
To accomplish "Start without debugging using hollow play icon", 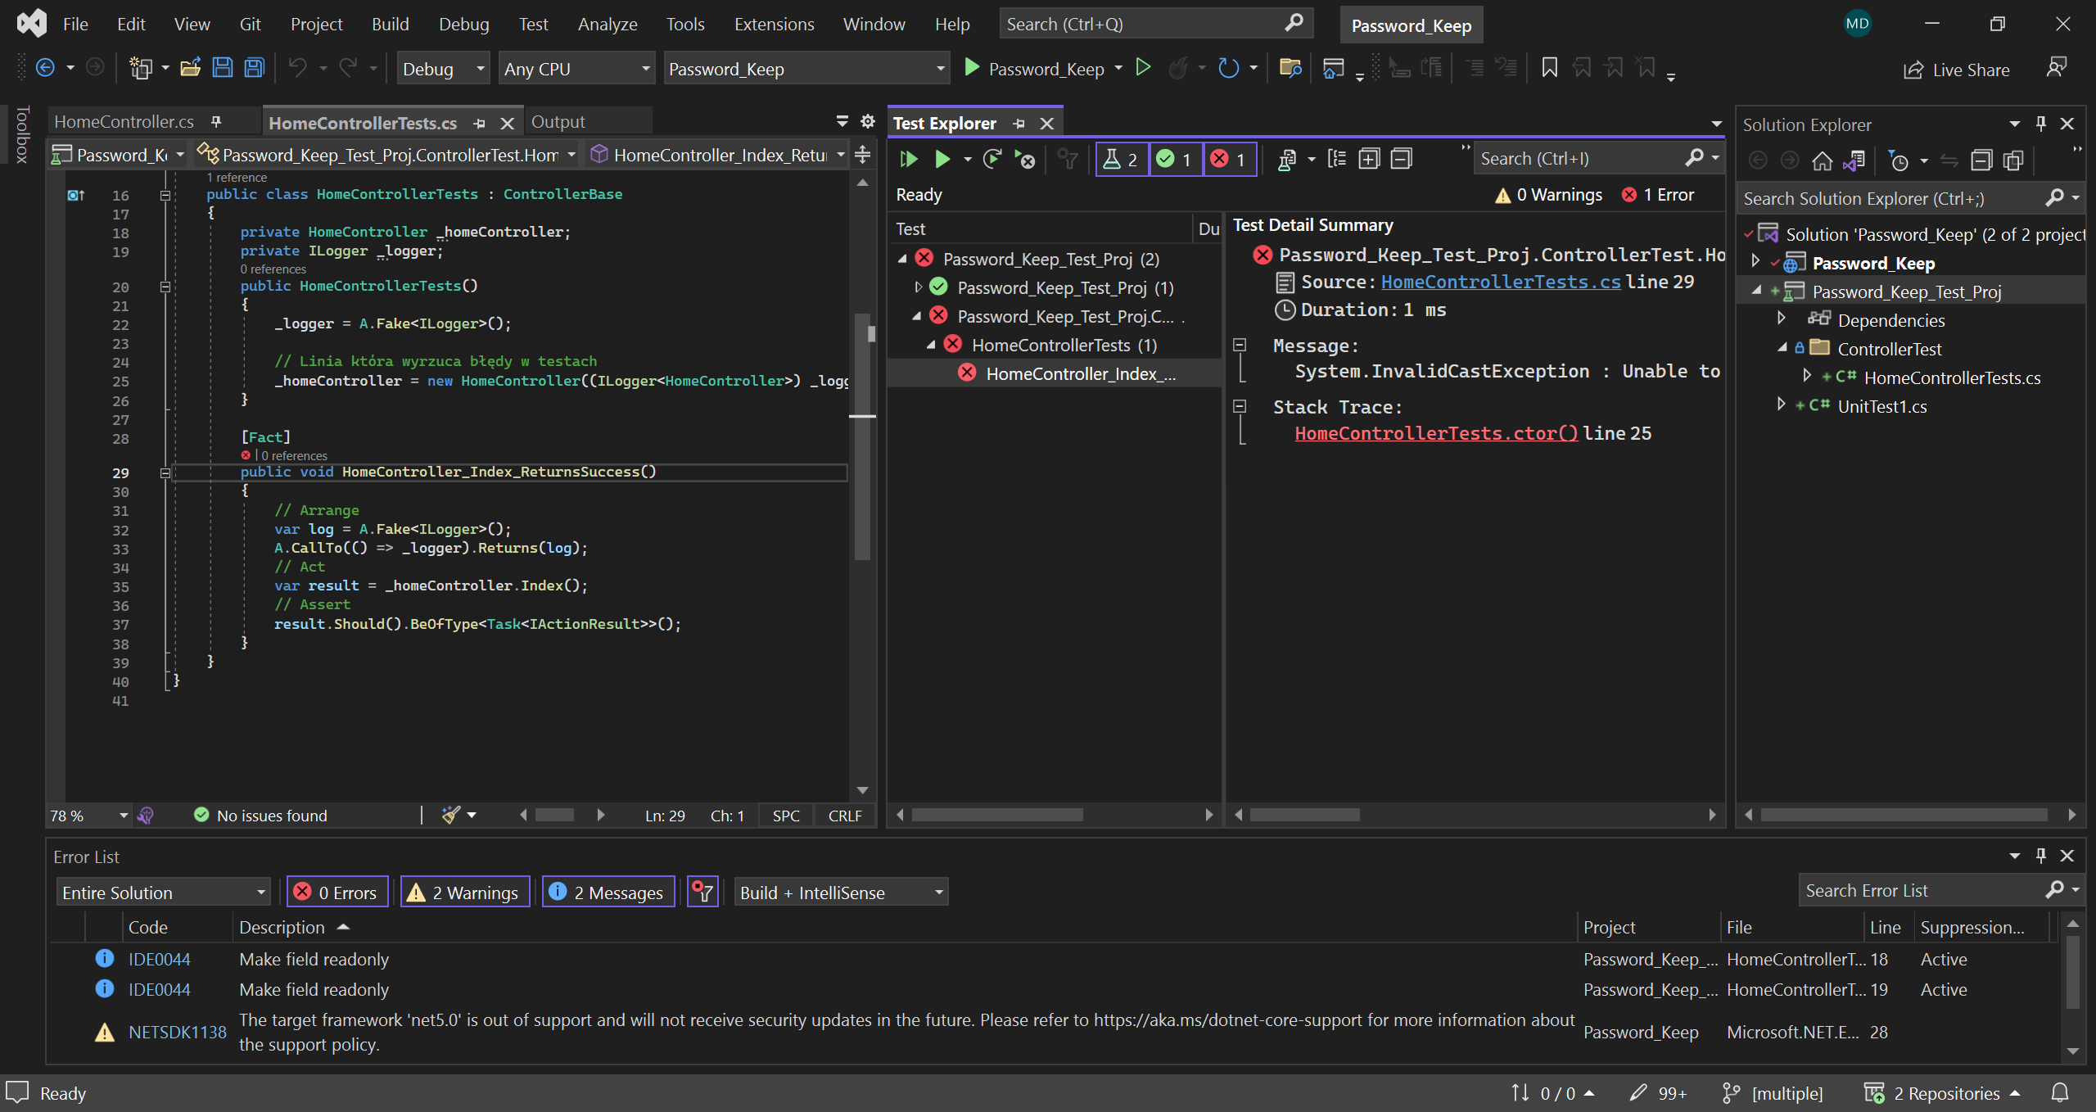I will (x=1143, y=68).
